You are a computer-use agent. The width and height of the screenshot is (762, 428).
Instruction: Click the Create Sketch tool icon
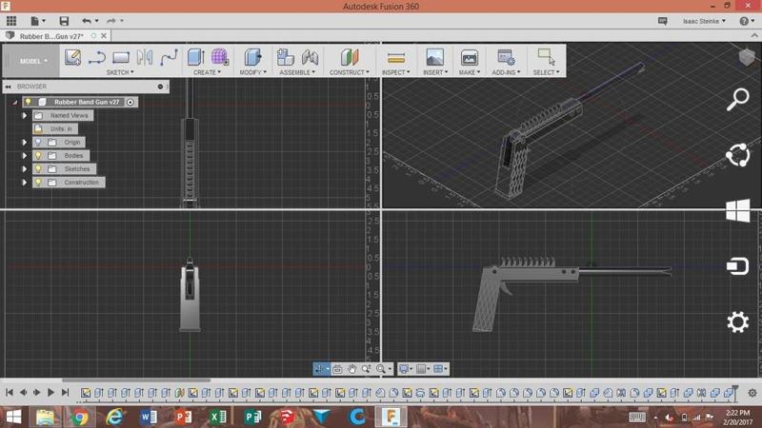point(72,57)
